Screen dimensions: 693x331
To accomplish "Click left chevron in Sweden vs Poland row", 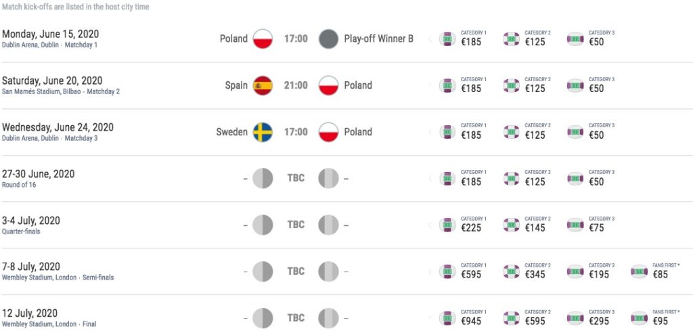I will [430, 132].
